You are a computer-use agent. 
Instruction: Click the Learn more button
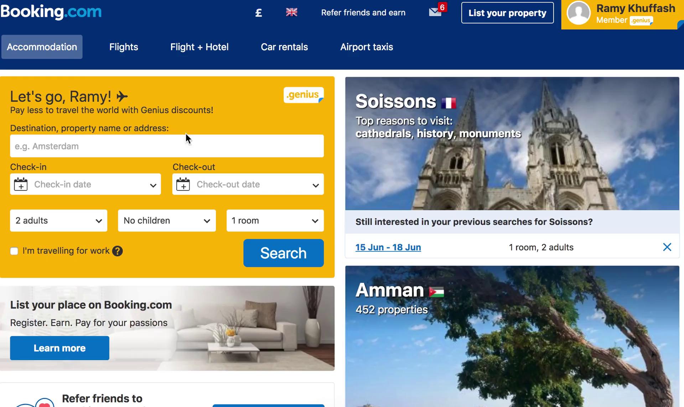pyautogui.click(x=59, y=348)
